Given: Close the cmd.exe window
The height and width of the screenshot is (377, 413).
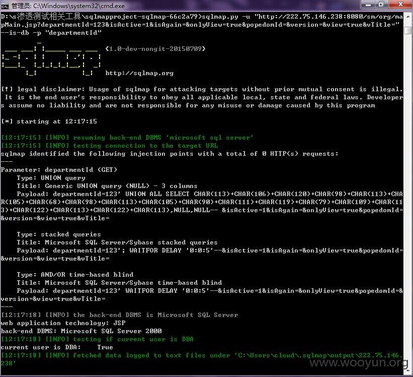Looking at the screenshot, I should tap(400, 5).
